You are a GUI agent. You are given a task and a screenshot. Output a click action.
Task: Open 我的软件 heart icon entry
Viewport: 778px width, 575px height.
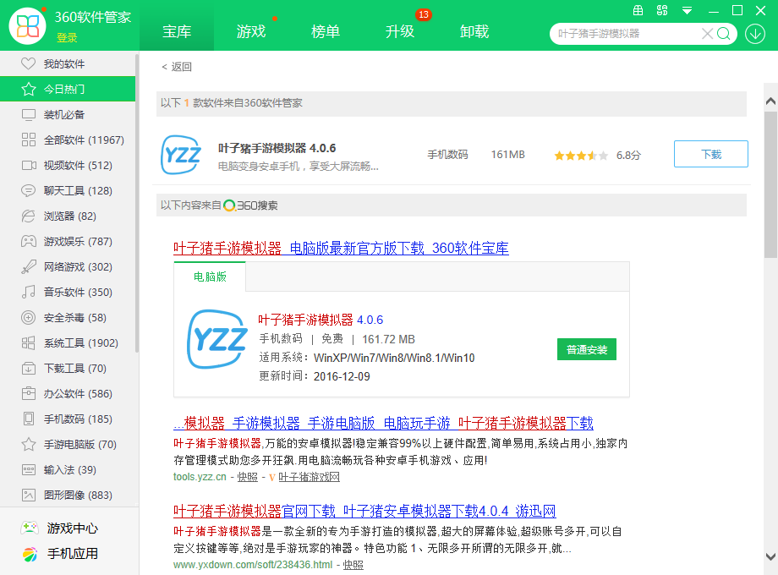[64, 64]
